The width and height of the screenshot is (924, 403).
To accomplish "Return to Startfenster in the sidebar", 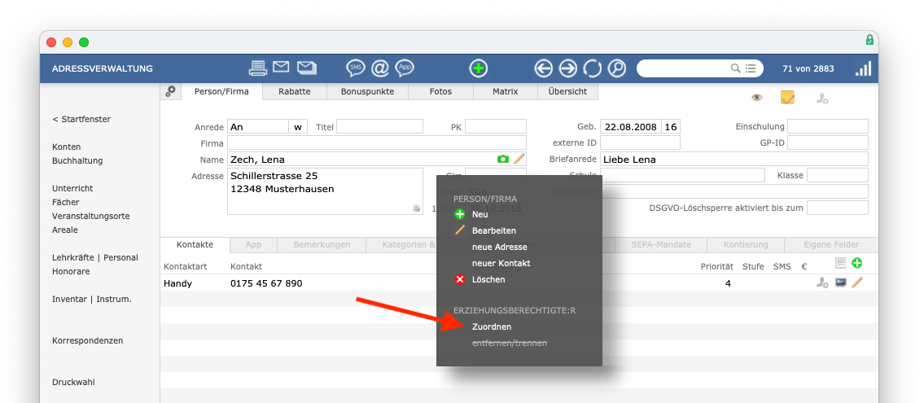I will [x=81, y=119].
